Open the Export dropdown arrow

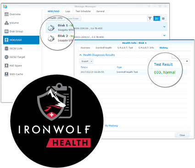91,61
